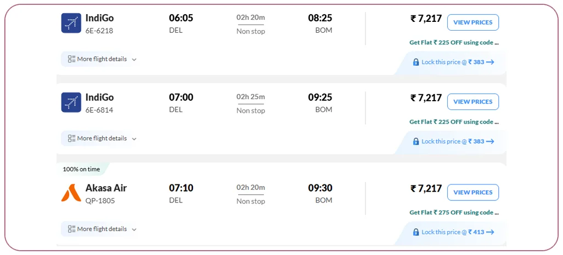
Task: Click IndiGo logo for flight 6E-6218
Action: (71, 23)
